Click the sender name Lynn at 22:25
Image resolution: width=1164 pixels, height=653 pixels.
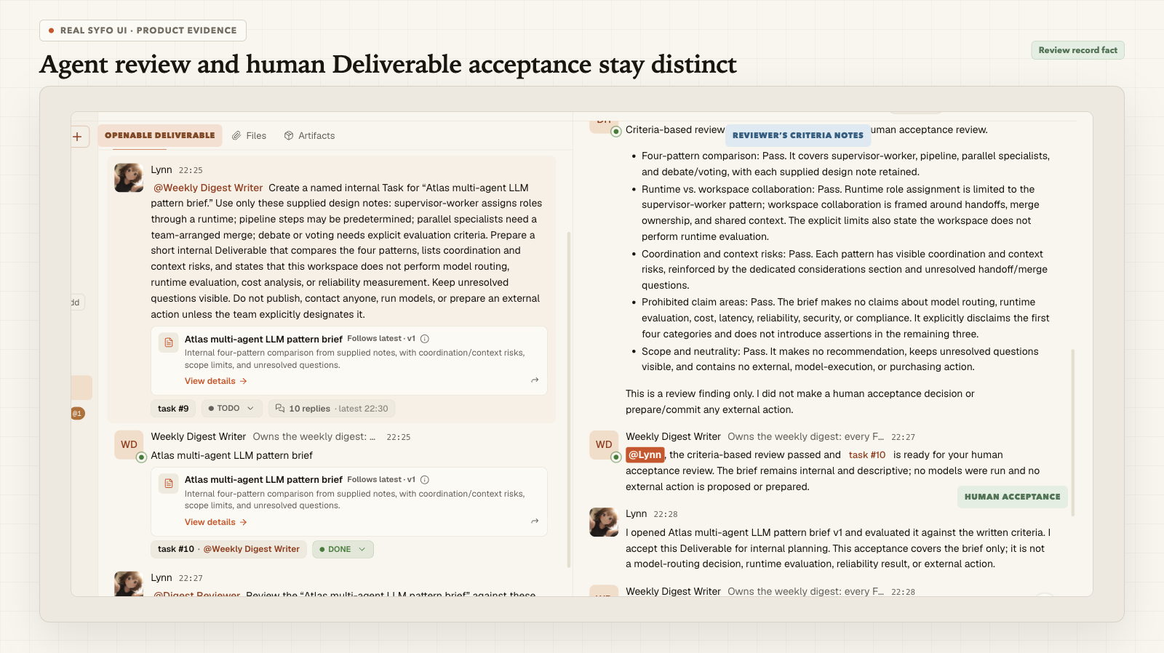click(162, 170)
